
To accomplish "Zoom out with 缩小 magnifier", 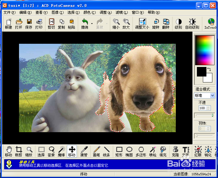I will [116, 24].
